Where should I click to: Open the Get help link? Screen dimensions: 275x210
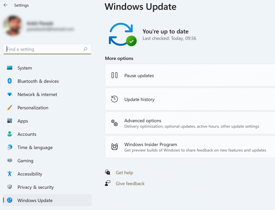coord(124,173)
